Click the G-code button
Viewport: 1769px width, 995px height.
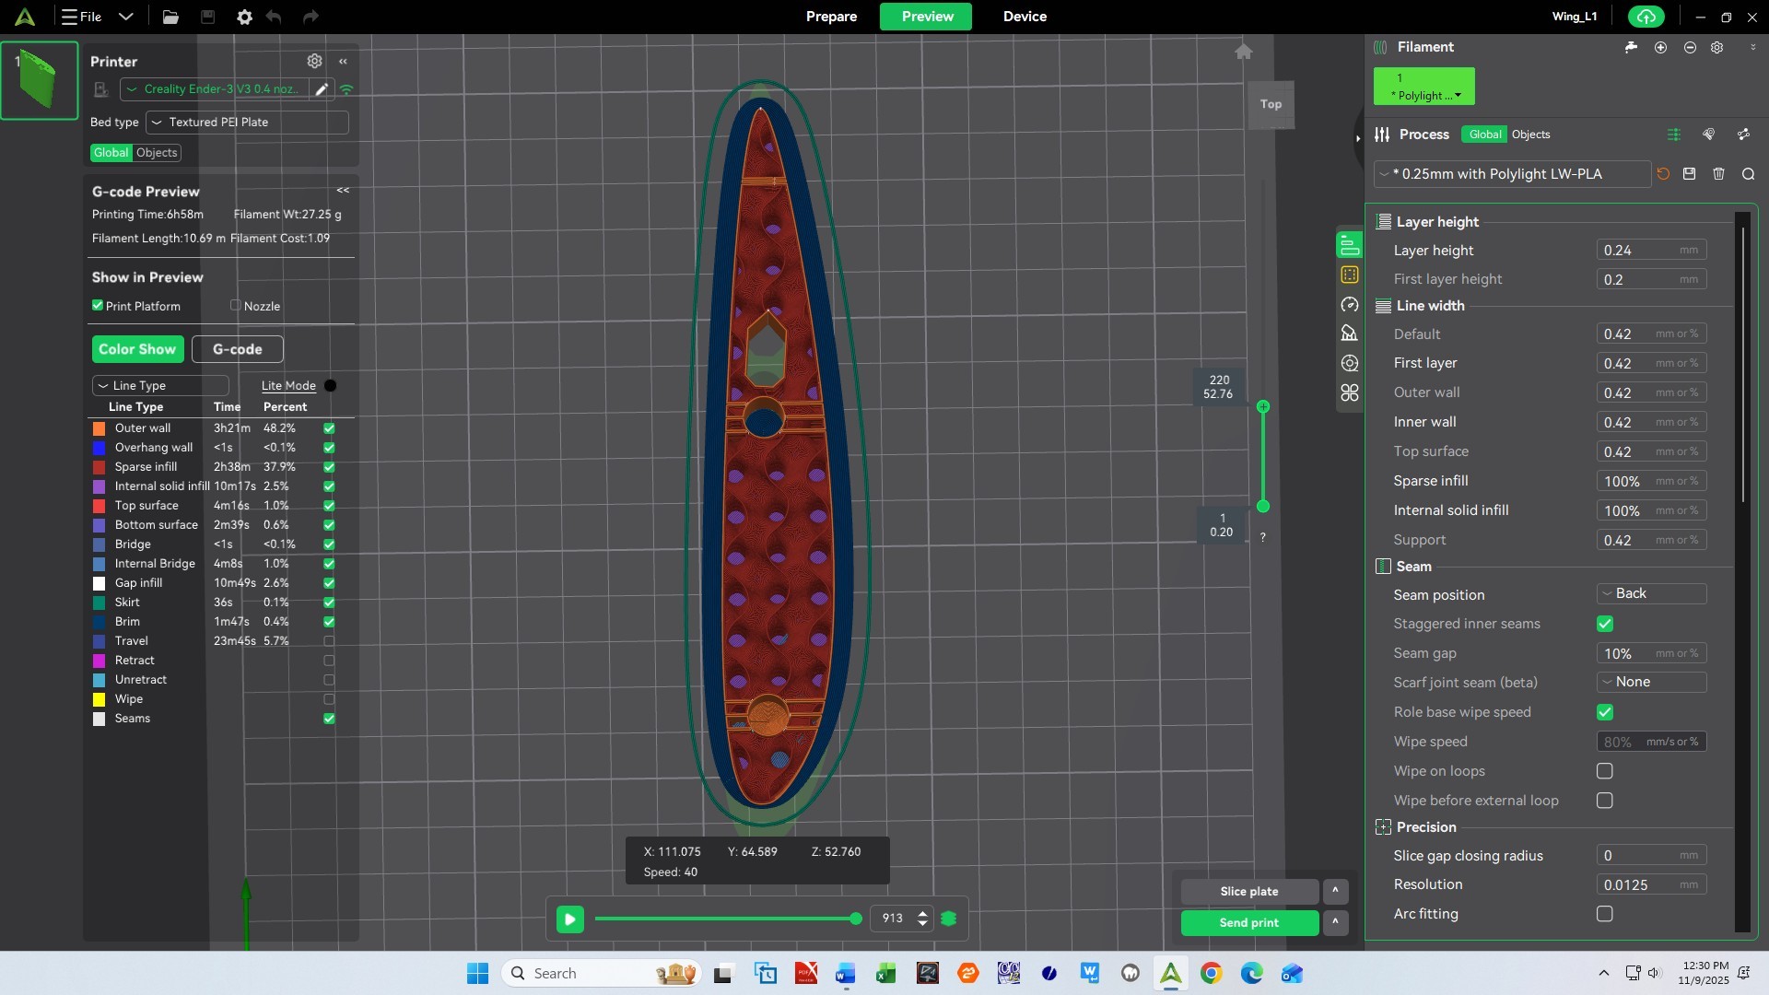coord(237,349)
